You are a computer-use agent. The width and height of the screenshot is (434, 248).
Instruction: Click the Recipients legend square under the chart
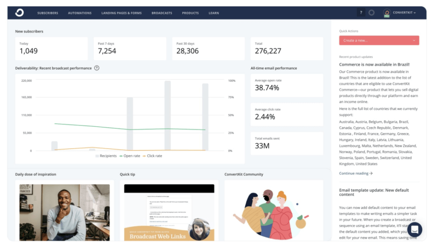[97, 156]
